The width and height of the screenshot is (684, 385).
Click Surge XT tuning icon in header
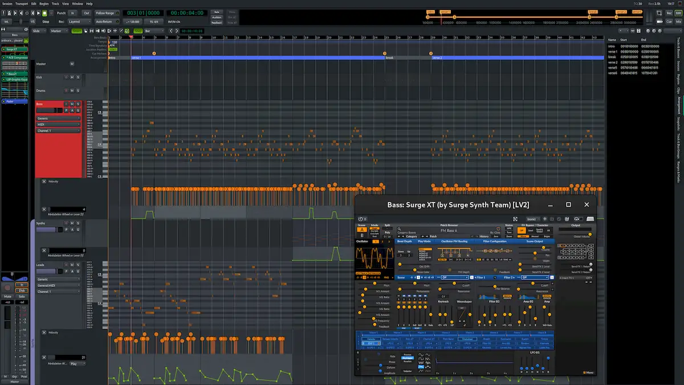(567, 219)
